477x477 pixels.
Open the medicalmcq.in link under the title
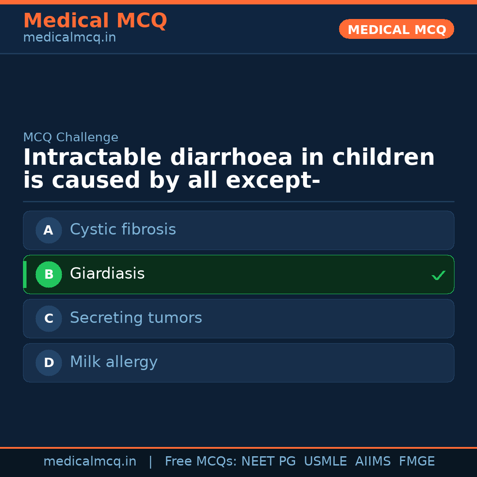(69, 38)
